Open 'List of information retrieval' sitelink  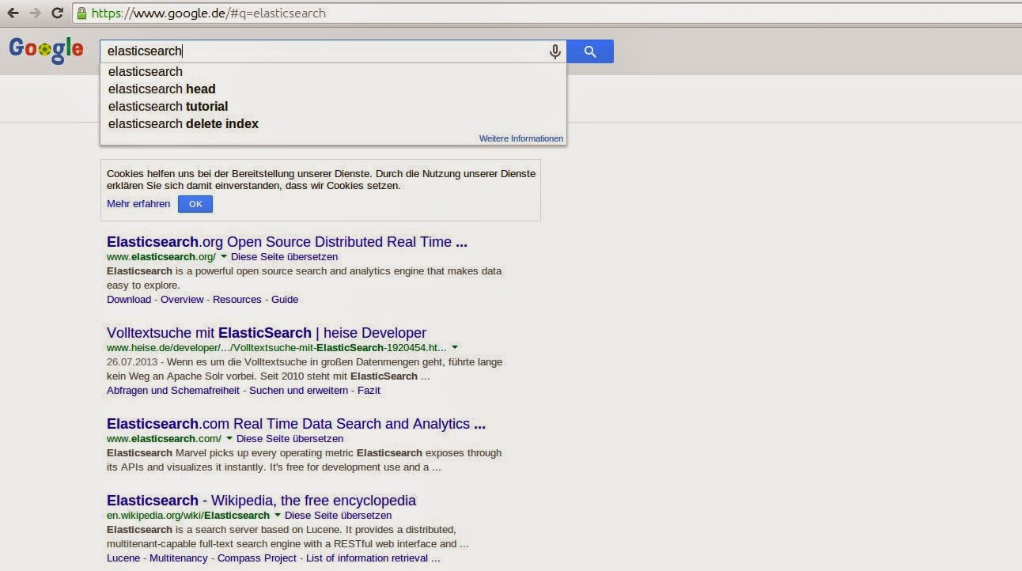(373, 558)
